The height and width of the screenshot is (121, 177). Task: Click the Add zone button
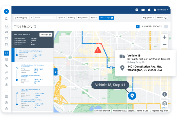pyautogui.click(x=161, y=18)
